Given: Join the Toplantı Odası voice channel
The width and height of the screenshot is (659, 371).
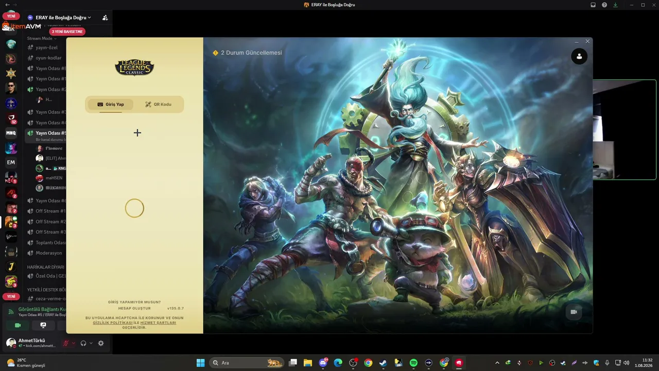Looking at the screenshot, I should click(46, 243).
